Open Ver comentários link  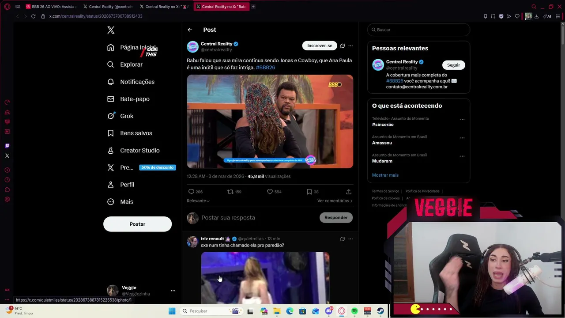[x=335, y=201]
